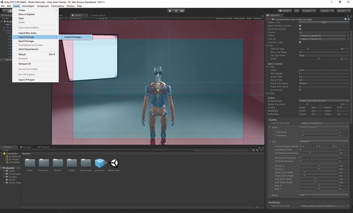Screen dimensions: 353x213
Task: Open the Studio Start scene asset
Action: (114, 163)
